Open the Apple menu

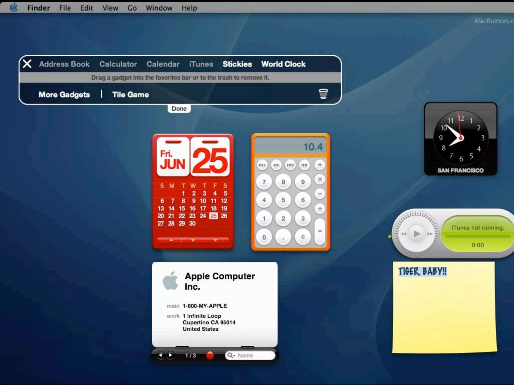click(14, 8)
